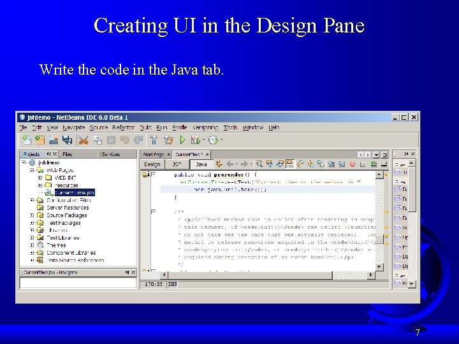Viewport: 459px width, 344px height.
Task: Open the Profile icon's dropdown arrow
Action: pyautogui.click(x=222, y=140)
